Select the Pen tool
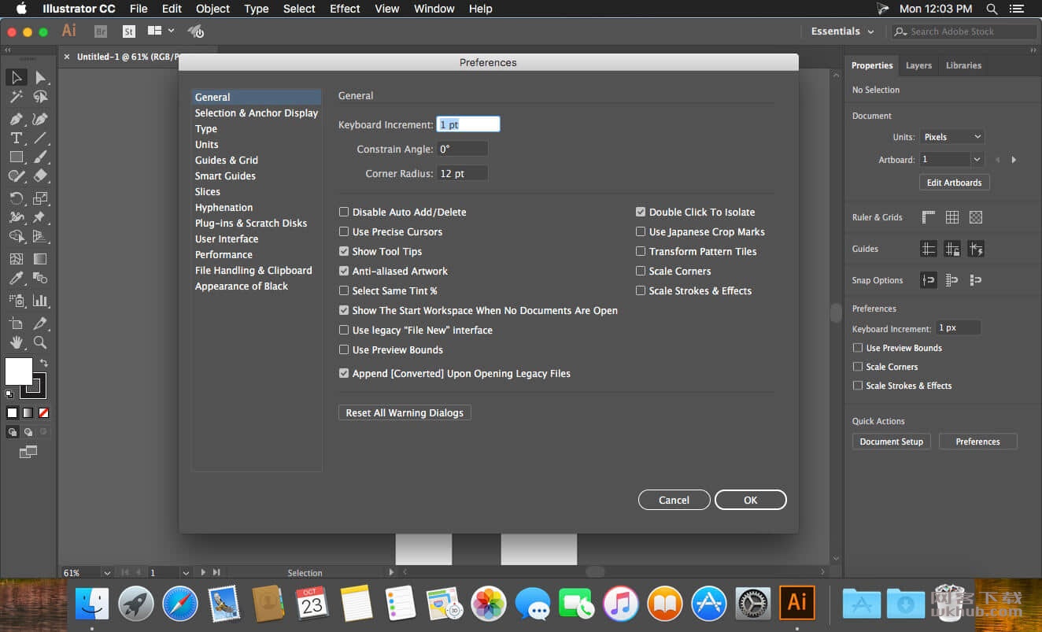The width and height of the screenshot is (1042, 632). [16, 119]
